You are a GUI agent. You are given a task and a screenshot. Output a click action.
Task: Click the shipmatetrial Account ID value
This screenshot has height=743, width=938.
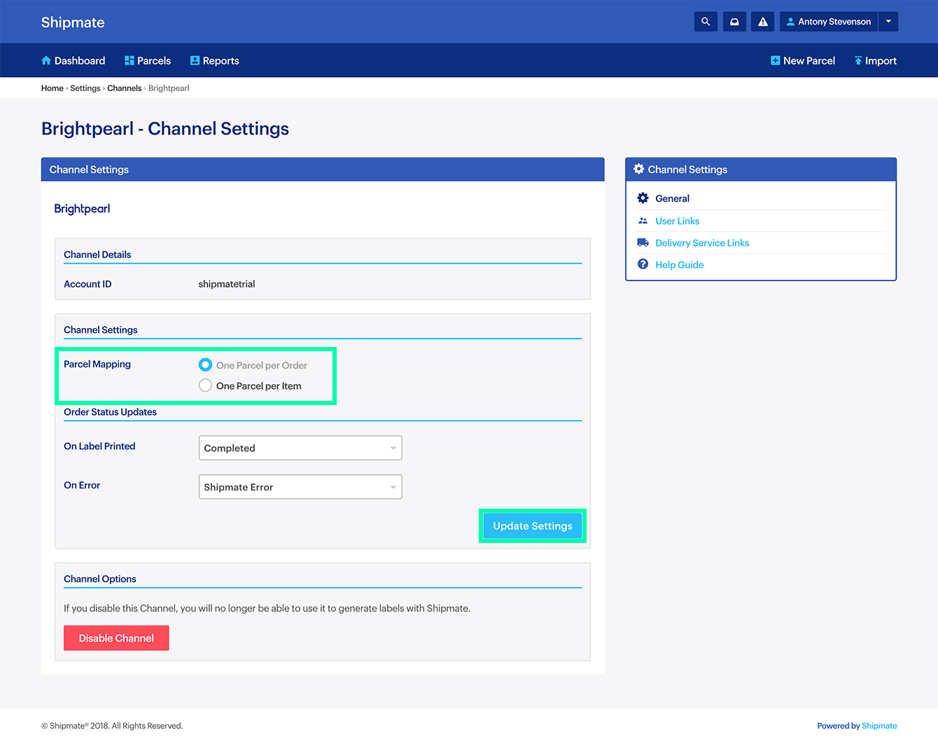tap(227, 284)
